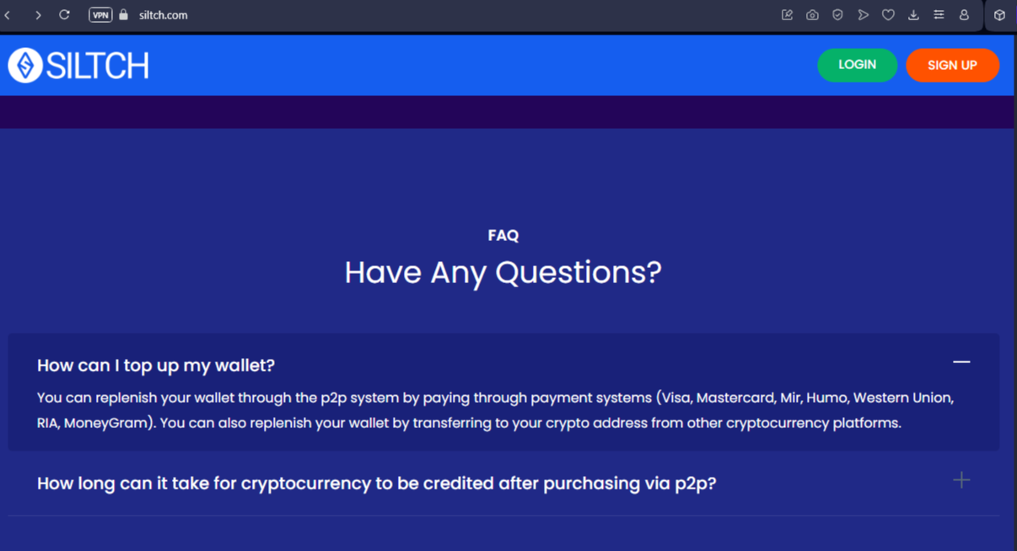Take a snapshot with camera icon
Viewport: 1017px width, 551px height.
(x=812, y=15)
